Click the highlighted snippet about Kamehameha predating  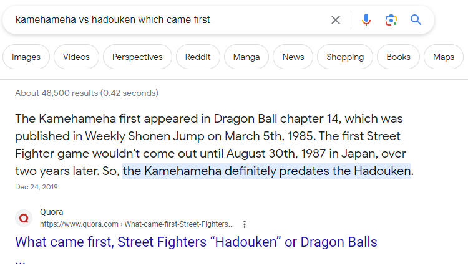[x=268, y=171]
